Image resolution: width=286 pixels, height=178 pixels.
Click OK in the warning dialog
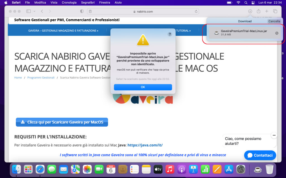pyautogui.click(x=143, y=87)
